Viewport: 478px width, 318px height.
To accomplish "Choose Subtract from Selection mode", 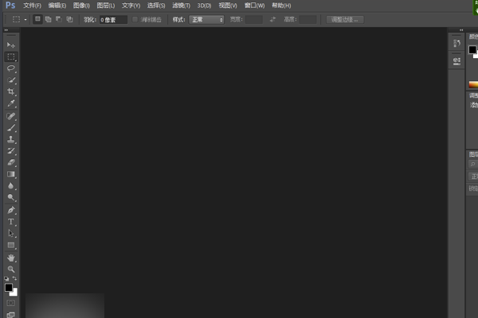I will pyautogui.click(x=59, y=19).
